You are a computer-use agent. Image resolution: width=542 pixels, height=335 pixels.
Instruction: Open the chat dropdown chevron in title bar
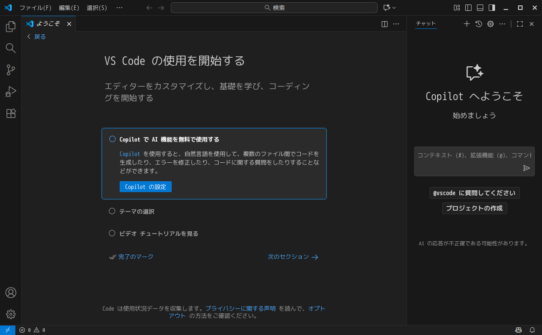pos(394,8)
